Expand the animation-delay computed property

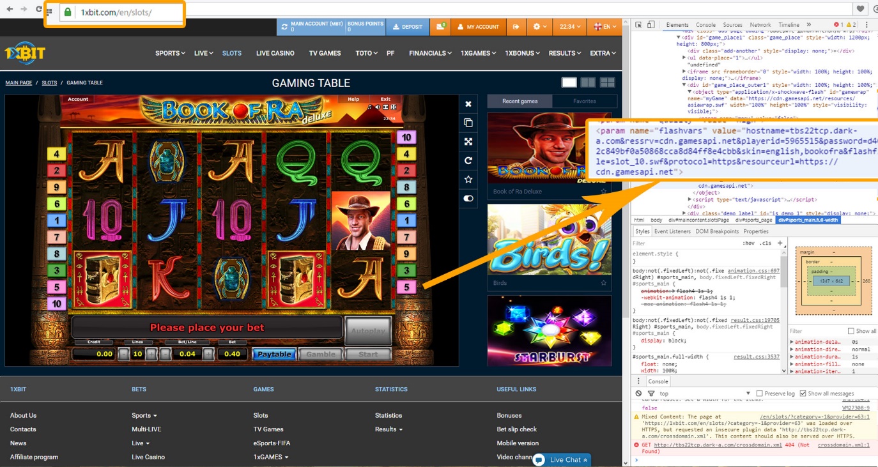click(792, 342)
